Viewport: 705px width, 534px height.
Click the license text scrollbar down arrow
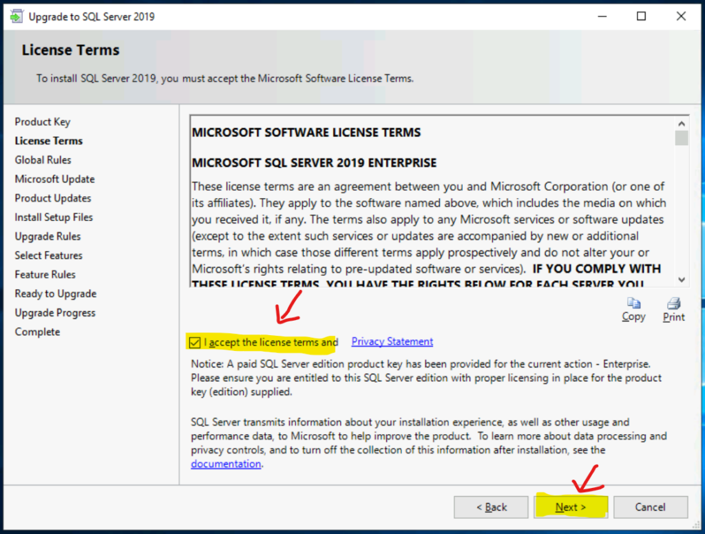pos(682,279)
